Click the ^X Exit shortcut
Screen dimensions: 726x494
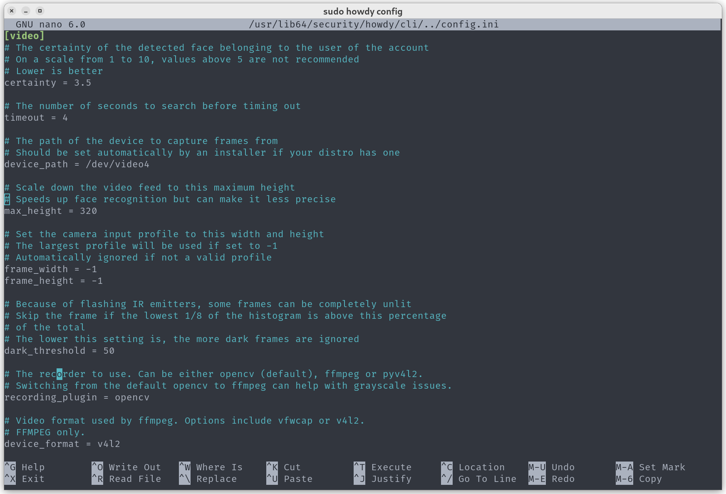25,479
